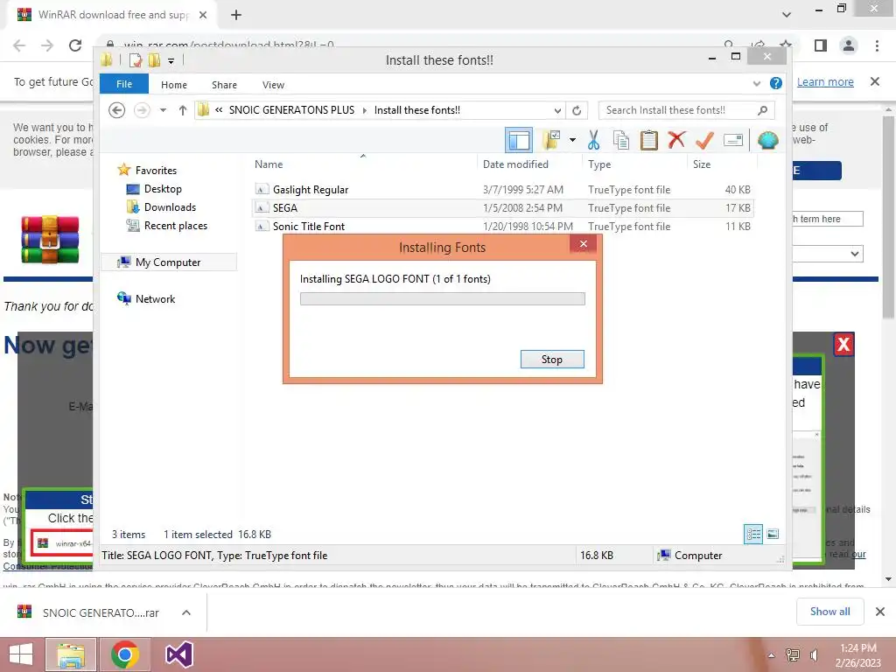Viewport: 896px width, 672px height.
Task: Click the orange checkmark Properties icon
Action: pyautogui.click(x=704, y=140)
